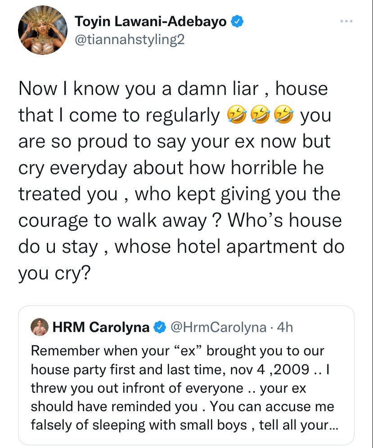Click the 4h timestamp on quoted tweet
This screenshot has width=373, height=448.
[x=285, y=327]
